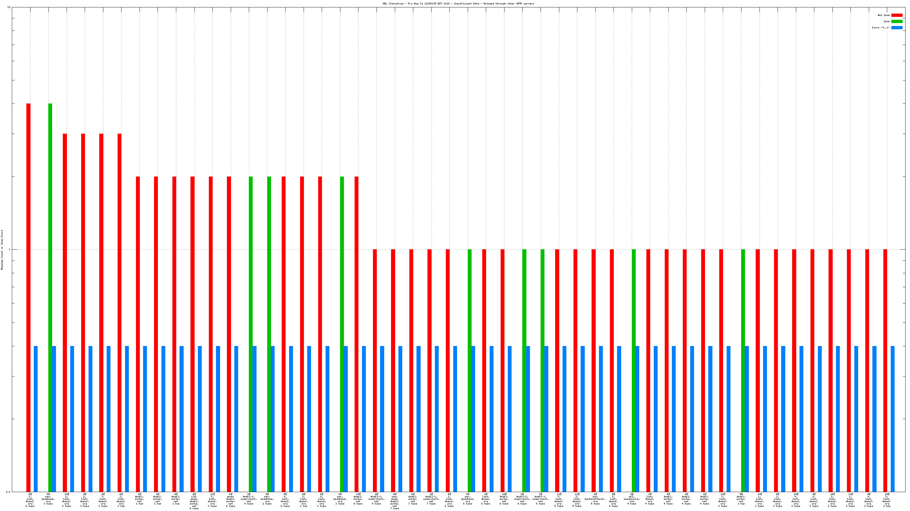Click the ips.backscatterer.org x-axis label

(595, 499)
